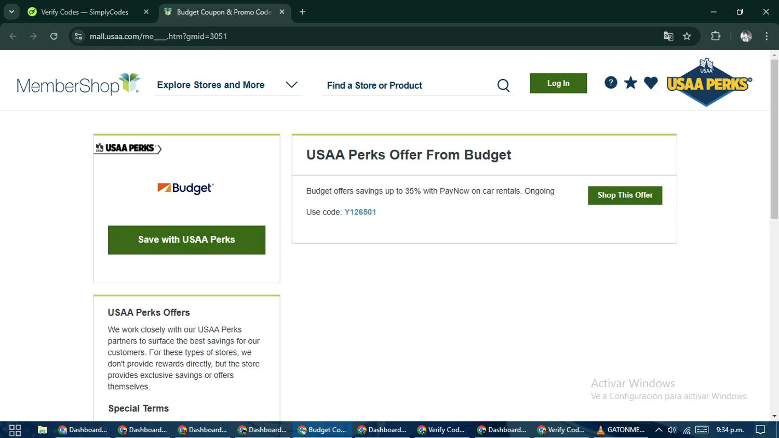Click the Shop This Offer button

tap(625, 195)
